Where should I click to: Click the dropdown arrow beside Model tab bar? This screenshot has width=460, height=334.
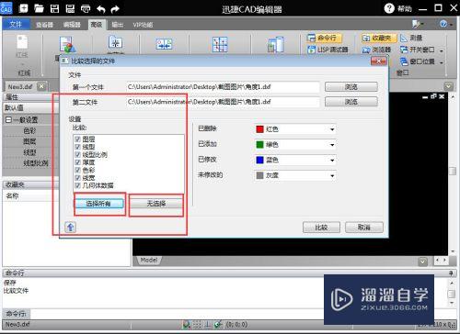(x=423, y=262)
